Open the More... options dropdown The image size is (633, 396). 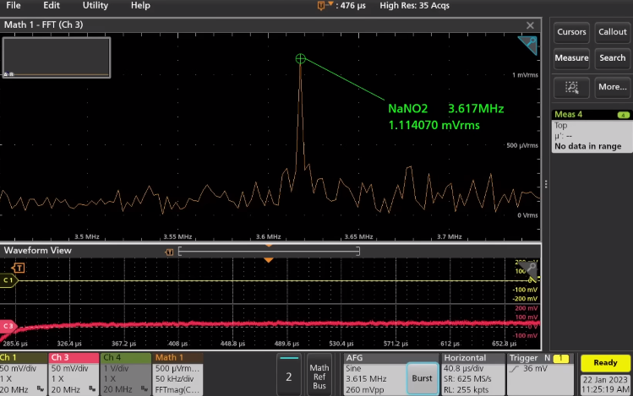click(612, 86)
